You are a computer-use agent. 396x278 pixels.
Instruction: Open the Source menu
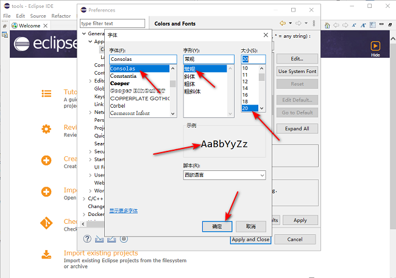38,16
